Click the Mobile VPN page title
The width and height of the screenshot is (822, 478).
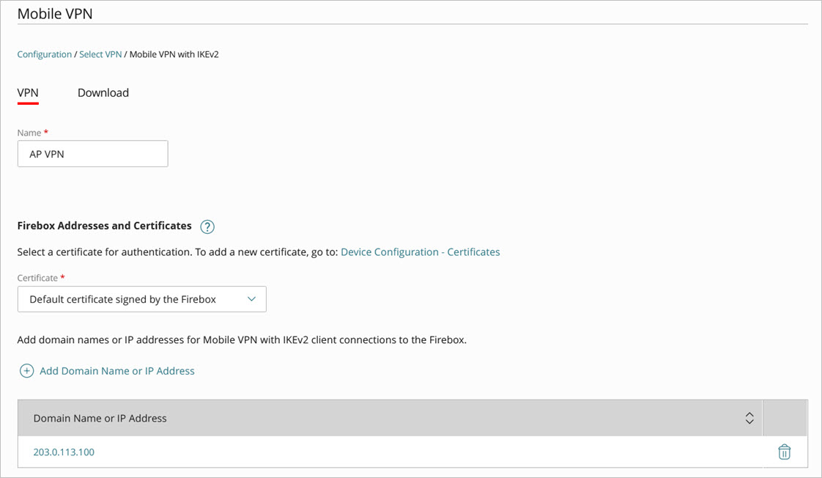point(55,13)
